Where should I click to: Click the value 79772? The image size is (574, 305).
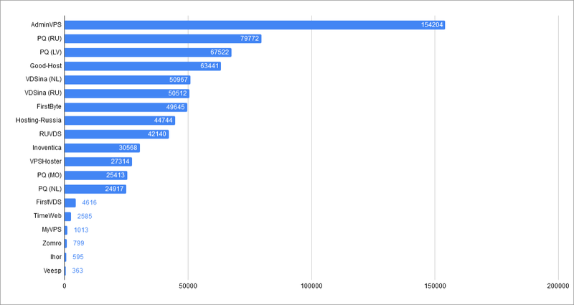click(x=250, y=39)
